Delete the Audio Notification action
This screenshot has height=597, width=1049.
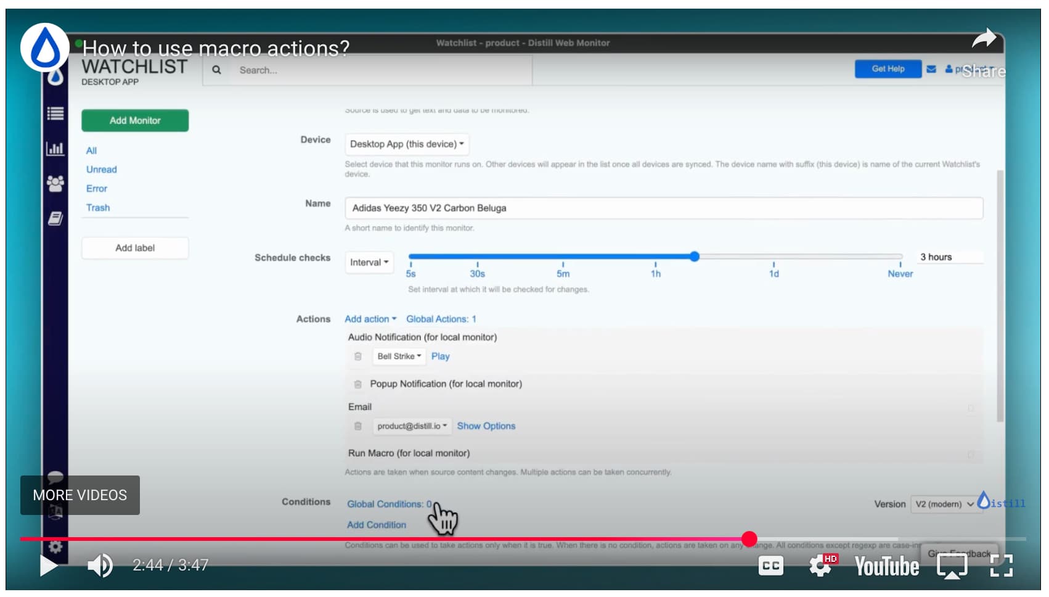coord(357,356)
